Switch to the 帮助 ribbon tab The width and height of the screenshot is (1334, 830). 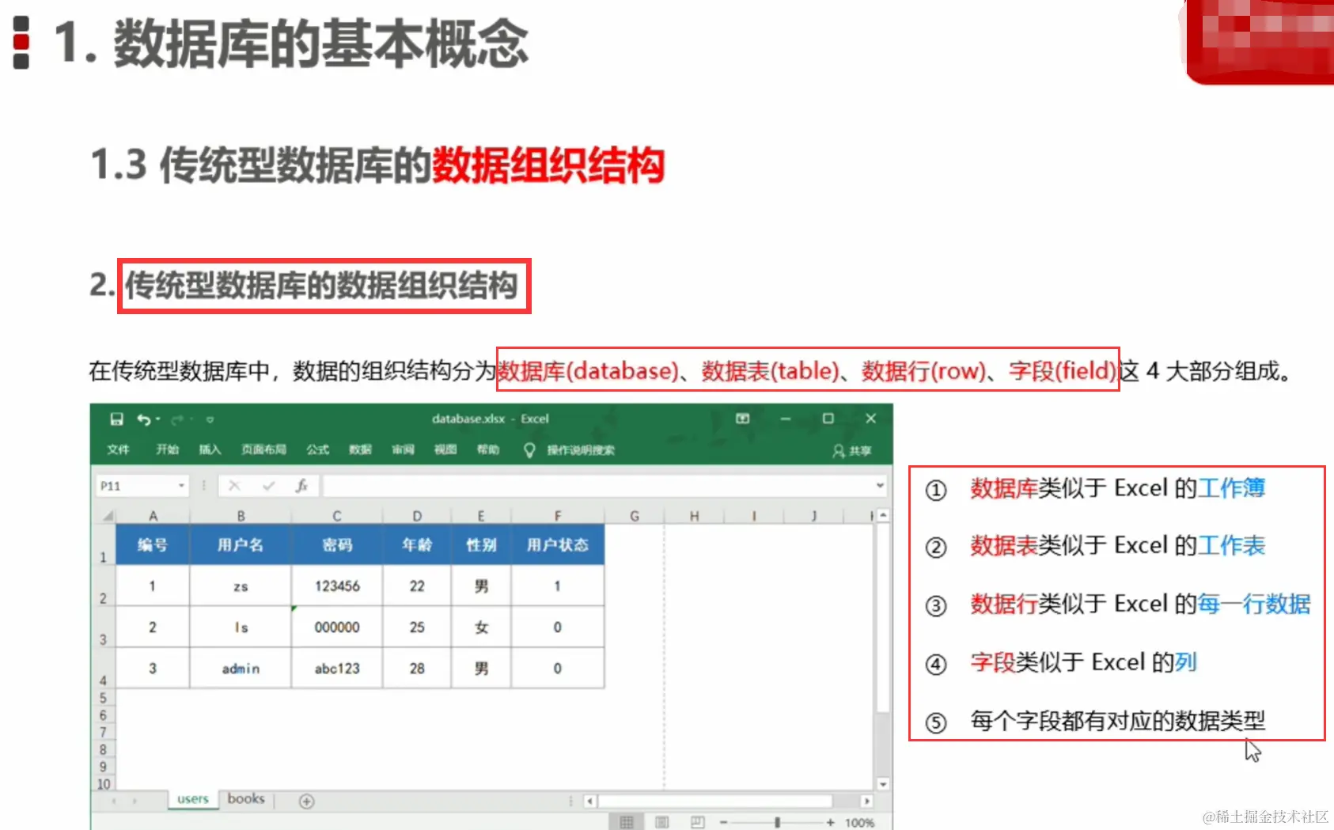488,449
